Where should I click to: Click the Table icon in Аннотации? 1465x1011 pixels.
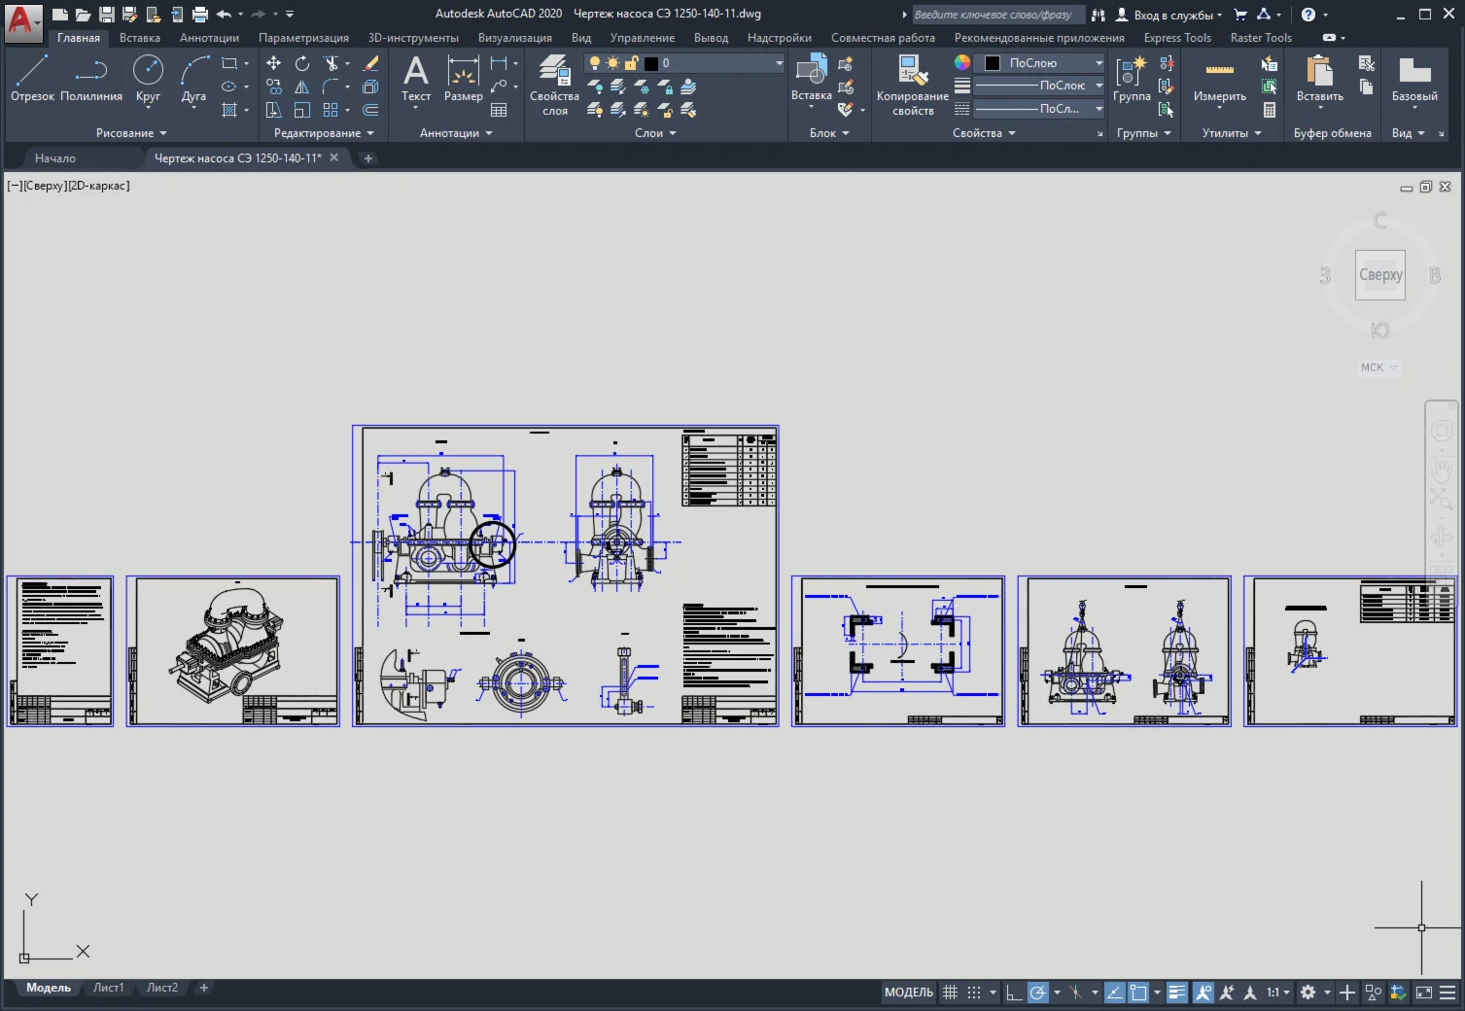(499, 110)
